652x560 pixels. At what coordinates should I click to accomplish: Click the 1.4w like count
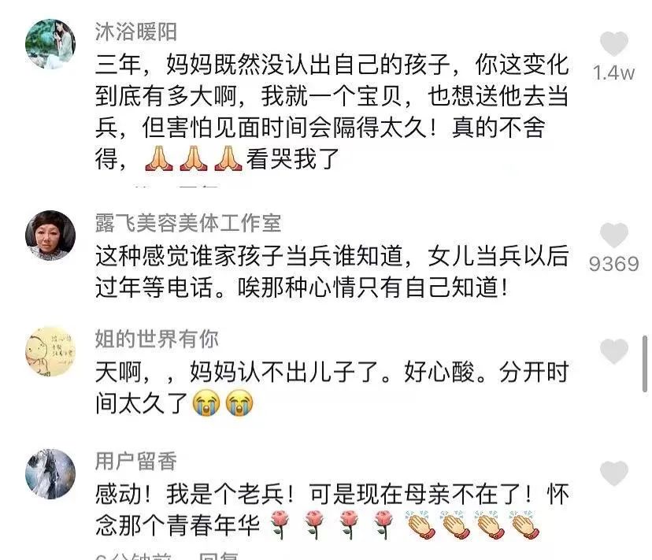point(613,73)
